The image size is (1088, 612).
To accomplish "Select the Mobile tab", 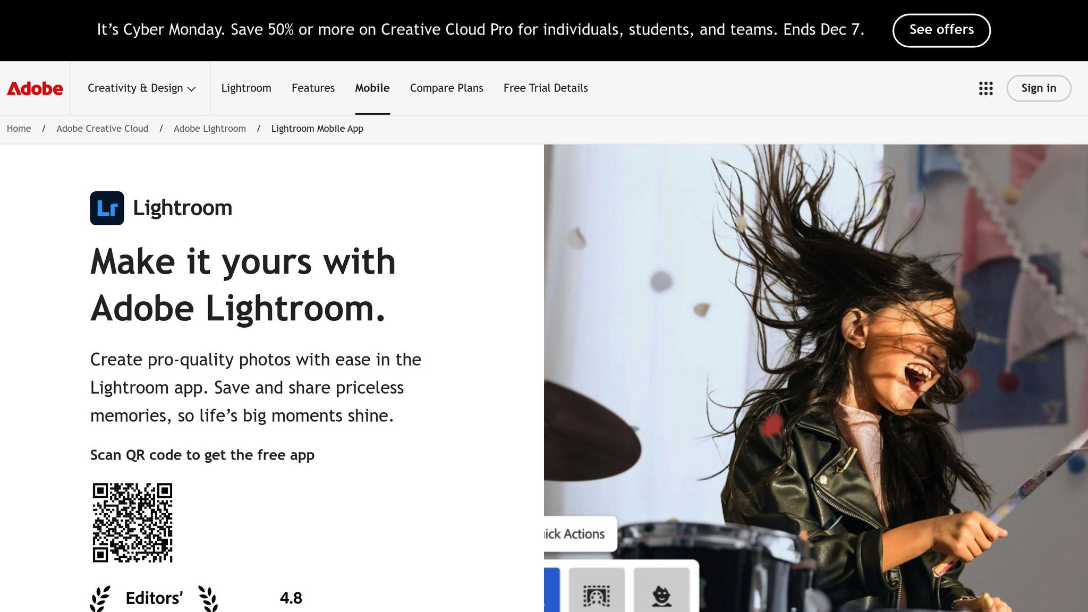I will click(x=372, y=88).
